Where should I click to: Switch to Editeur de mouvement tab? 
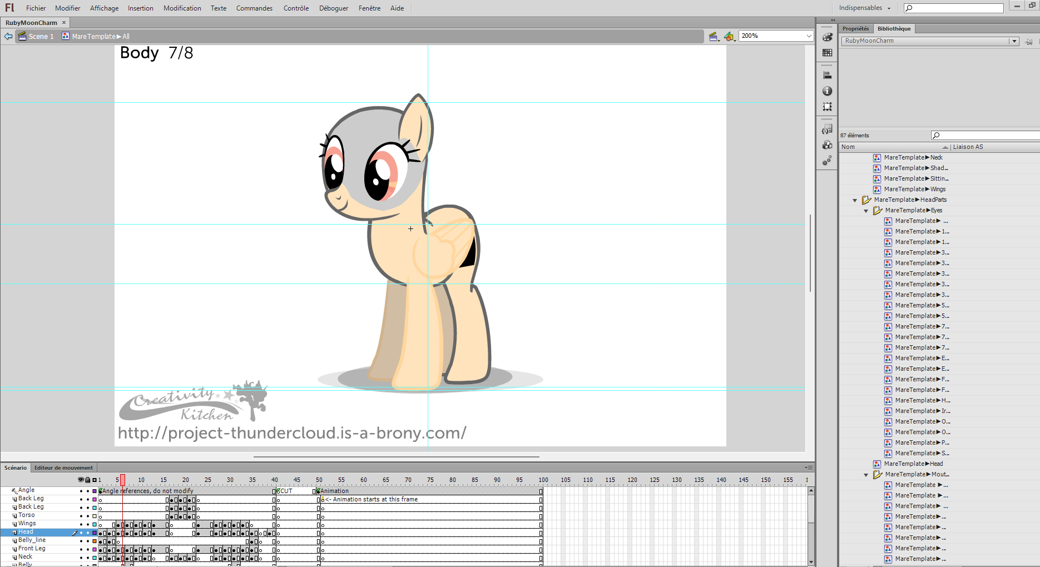63,468
